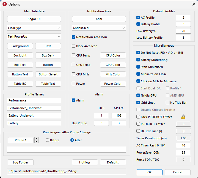Edit the Performance profile name field
Image resolution: width=198 pixels, height=178 pixels.
pyautogui.click(x=34, y=100)
